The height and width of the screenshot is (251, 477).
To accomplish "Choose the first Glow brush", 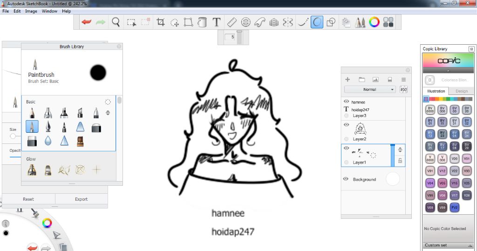I will click(x=32, y=170).
